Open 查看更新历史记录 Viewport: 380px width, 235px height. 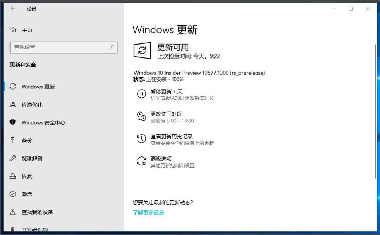(x=172, y=136)
